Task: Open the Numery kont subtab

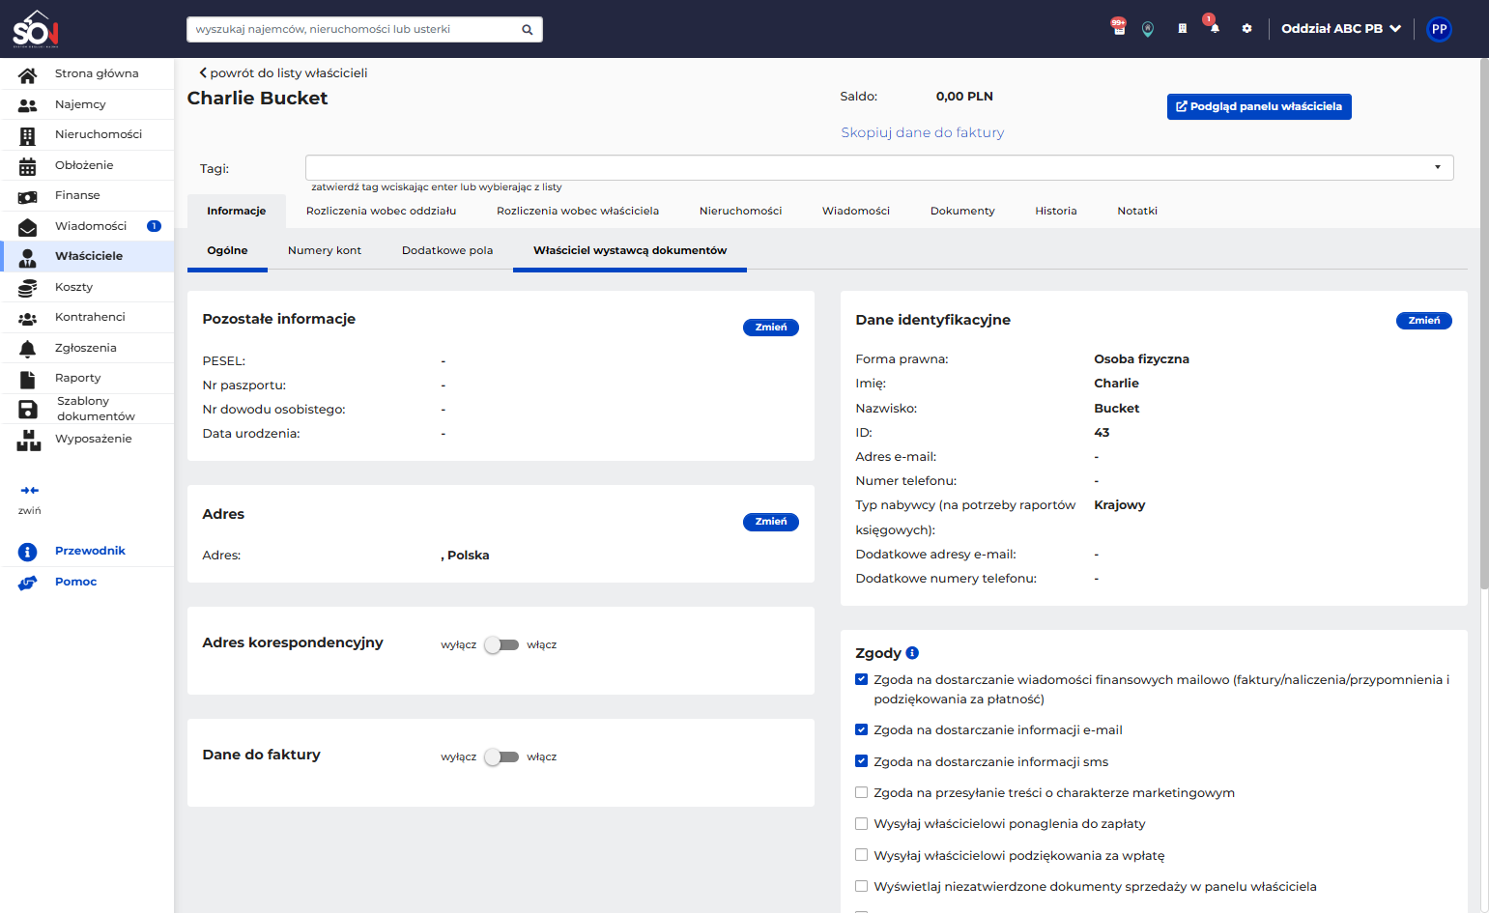Action: (x=325, y=250)
